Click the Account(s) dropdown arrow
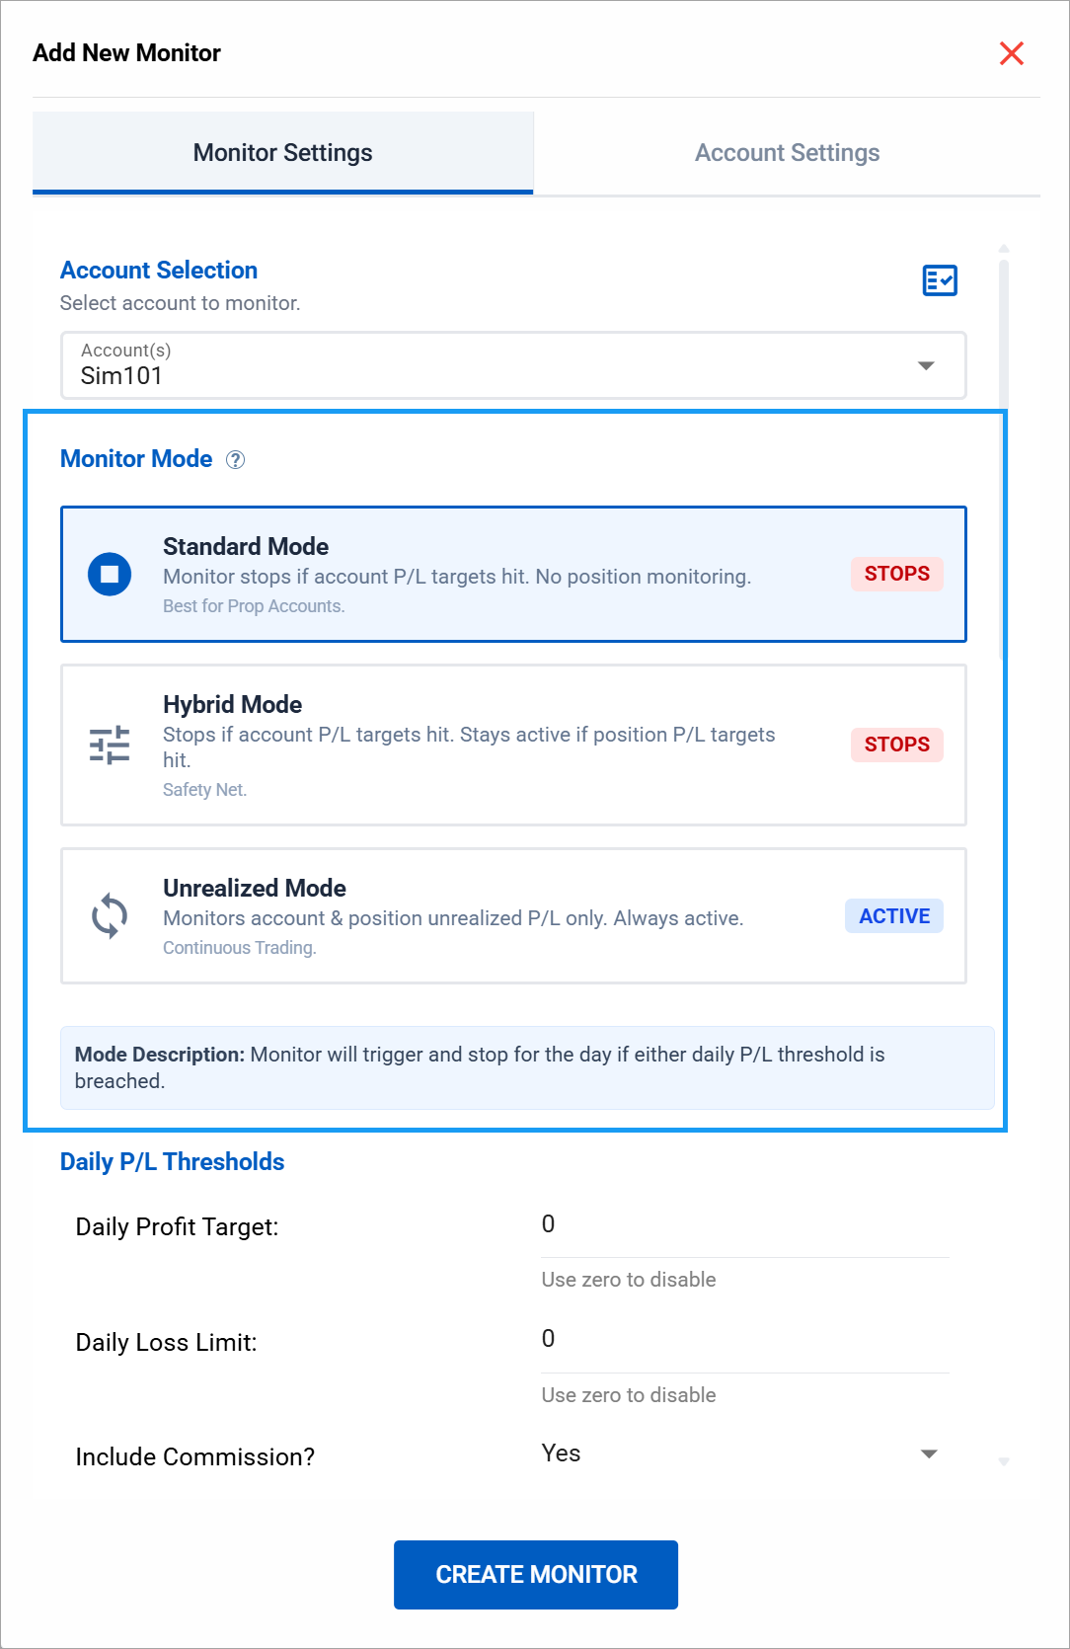The width and height of the screenshot is (1070, 1649). 926,366
